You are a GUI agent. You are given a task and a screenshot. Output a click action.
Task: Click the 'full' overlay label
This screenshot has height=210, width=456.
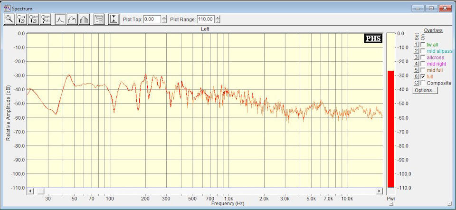[x=430, y=76]
